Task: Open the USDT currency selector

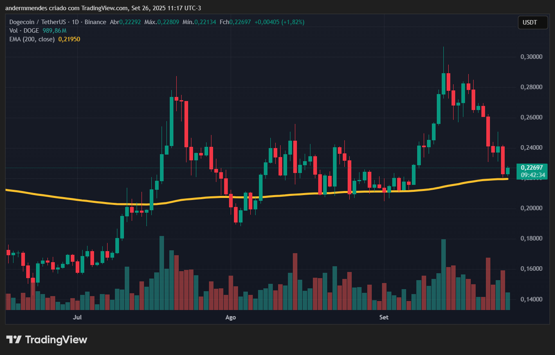Action: pyautogui.click(x=533, y=22)
